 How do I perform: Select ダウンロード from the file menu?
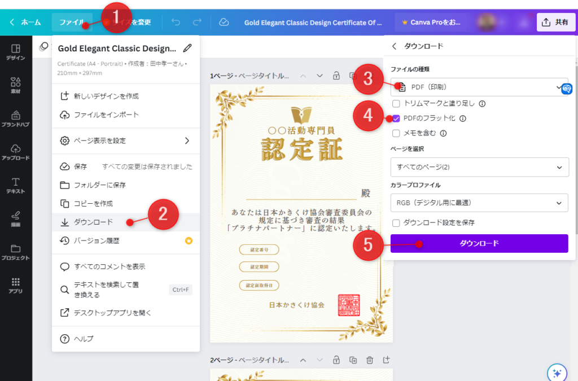click(93, 222)
